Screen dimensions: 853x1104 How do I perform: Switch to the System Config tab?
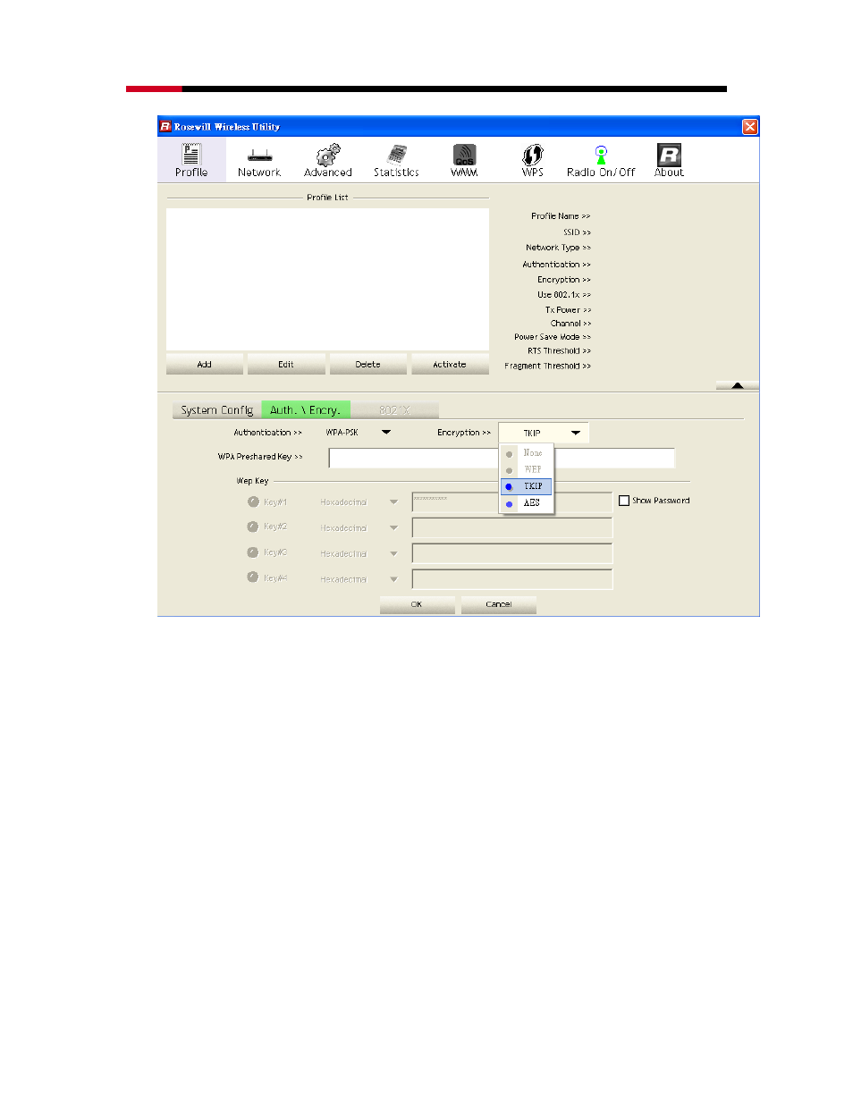pyautogui.click(x=217, y=410)
